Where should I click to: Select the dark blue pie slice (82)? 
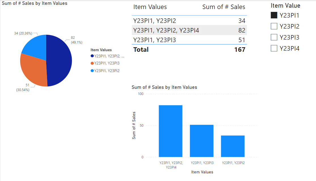(60, 60)
